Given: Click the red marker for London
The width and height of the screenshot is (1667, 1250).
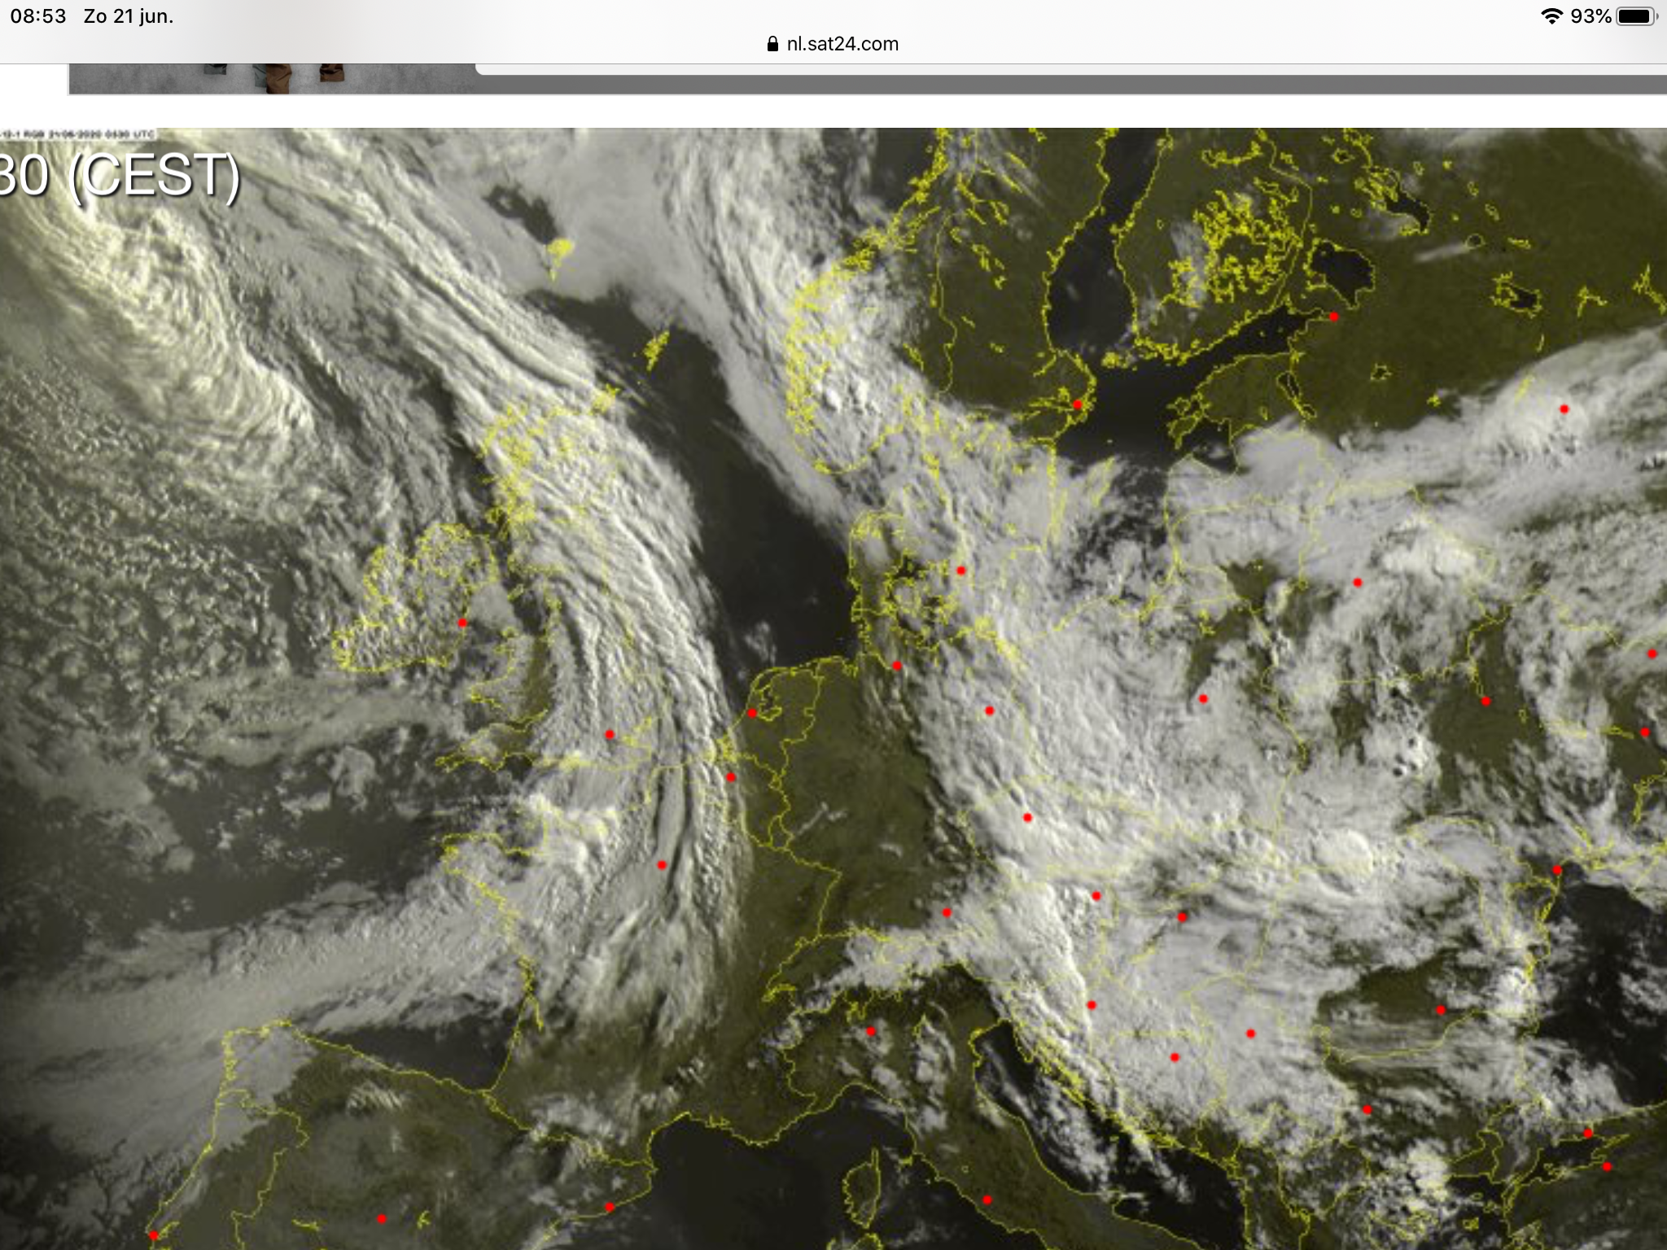Looking at the screenshot, I should coord(610,735).
